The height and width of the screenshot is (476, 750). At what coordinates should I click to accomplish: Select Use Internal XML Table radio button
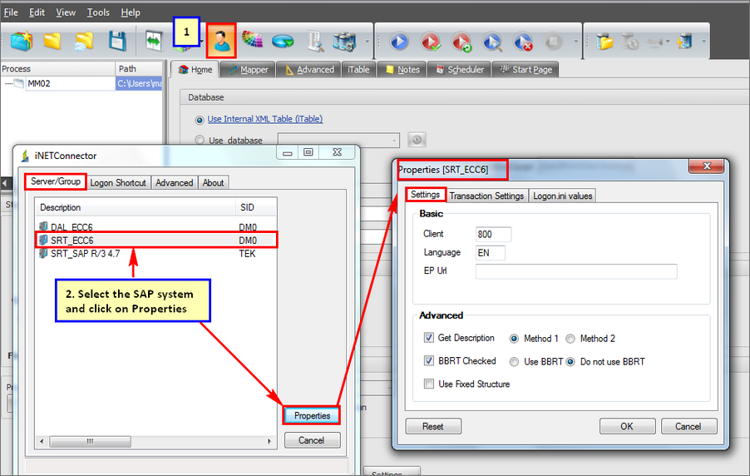coord(200,120)
